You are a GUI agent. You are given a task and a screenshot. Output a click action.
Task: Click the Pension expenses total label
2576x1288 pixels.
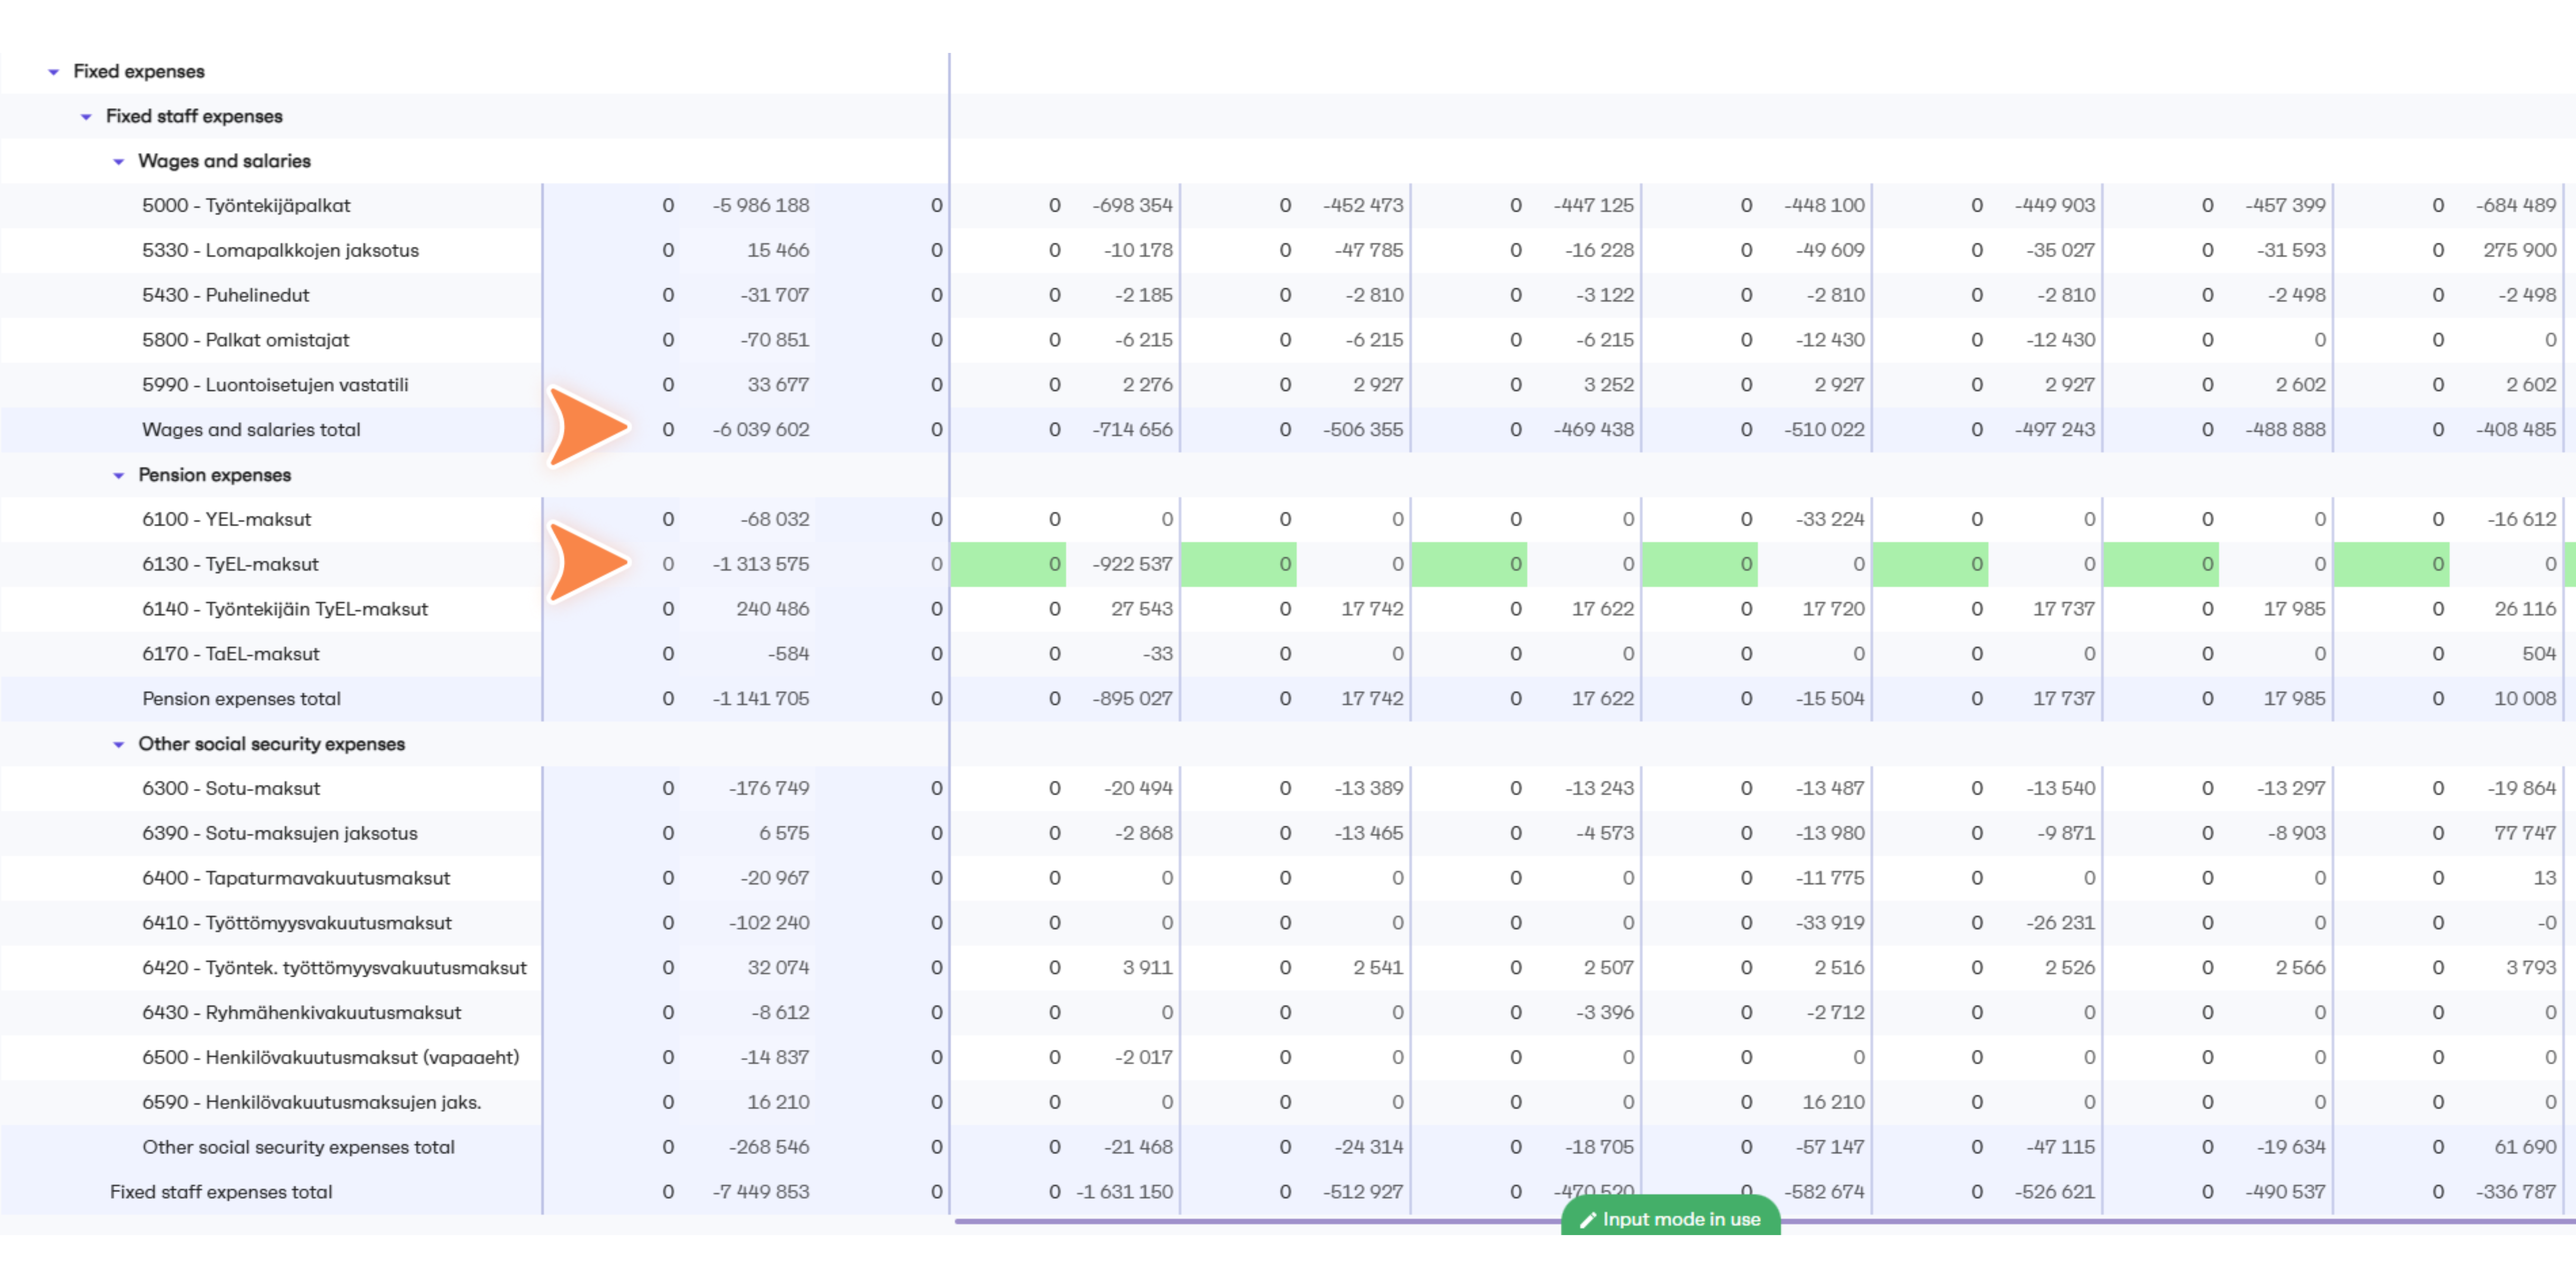pyautogui.click(x=241, y=699)
